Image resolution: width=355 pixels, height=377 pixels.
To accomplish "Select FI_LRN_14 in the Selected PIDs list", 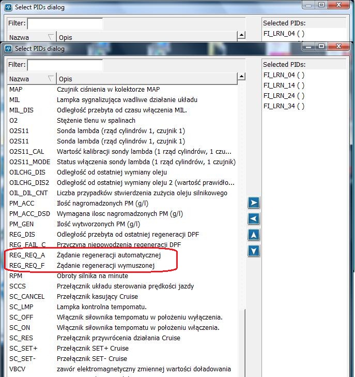I will point(284,85).
